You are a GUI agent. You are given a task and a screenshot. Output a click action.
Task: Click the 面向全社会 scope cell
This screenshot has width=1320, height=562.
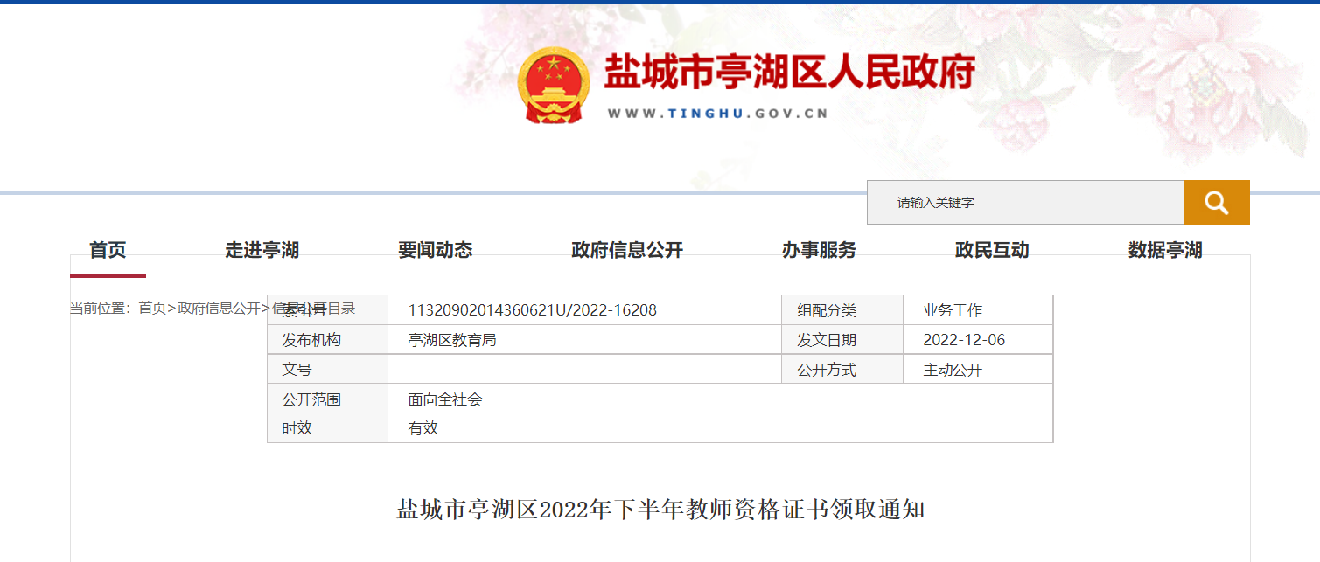[x=721, y=399]
